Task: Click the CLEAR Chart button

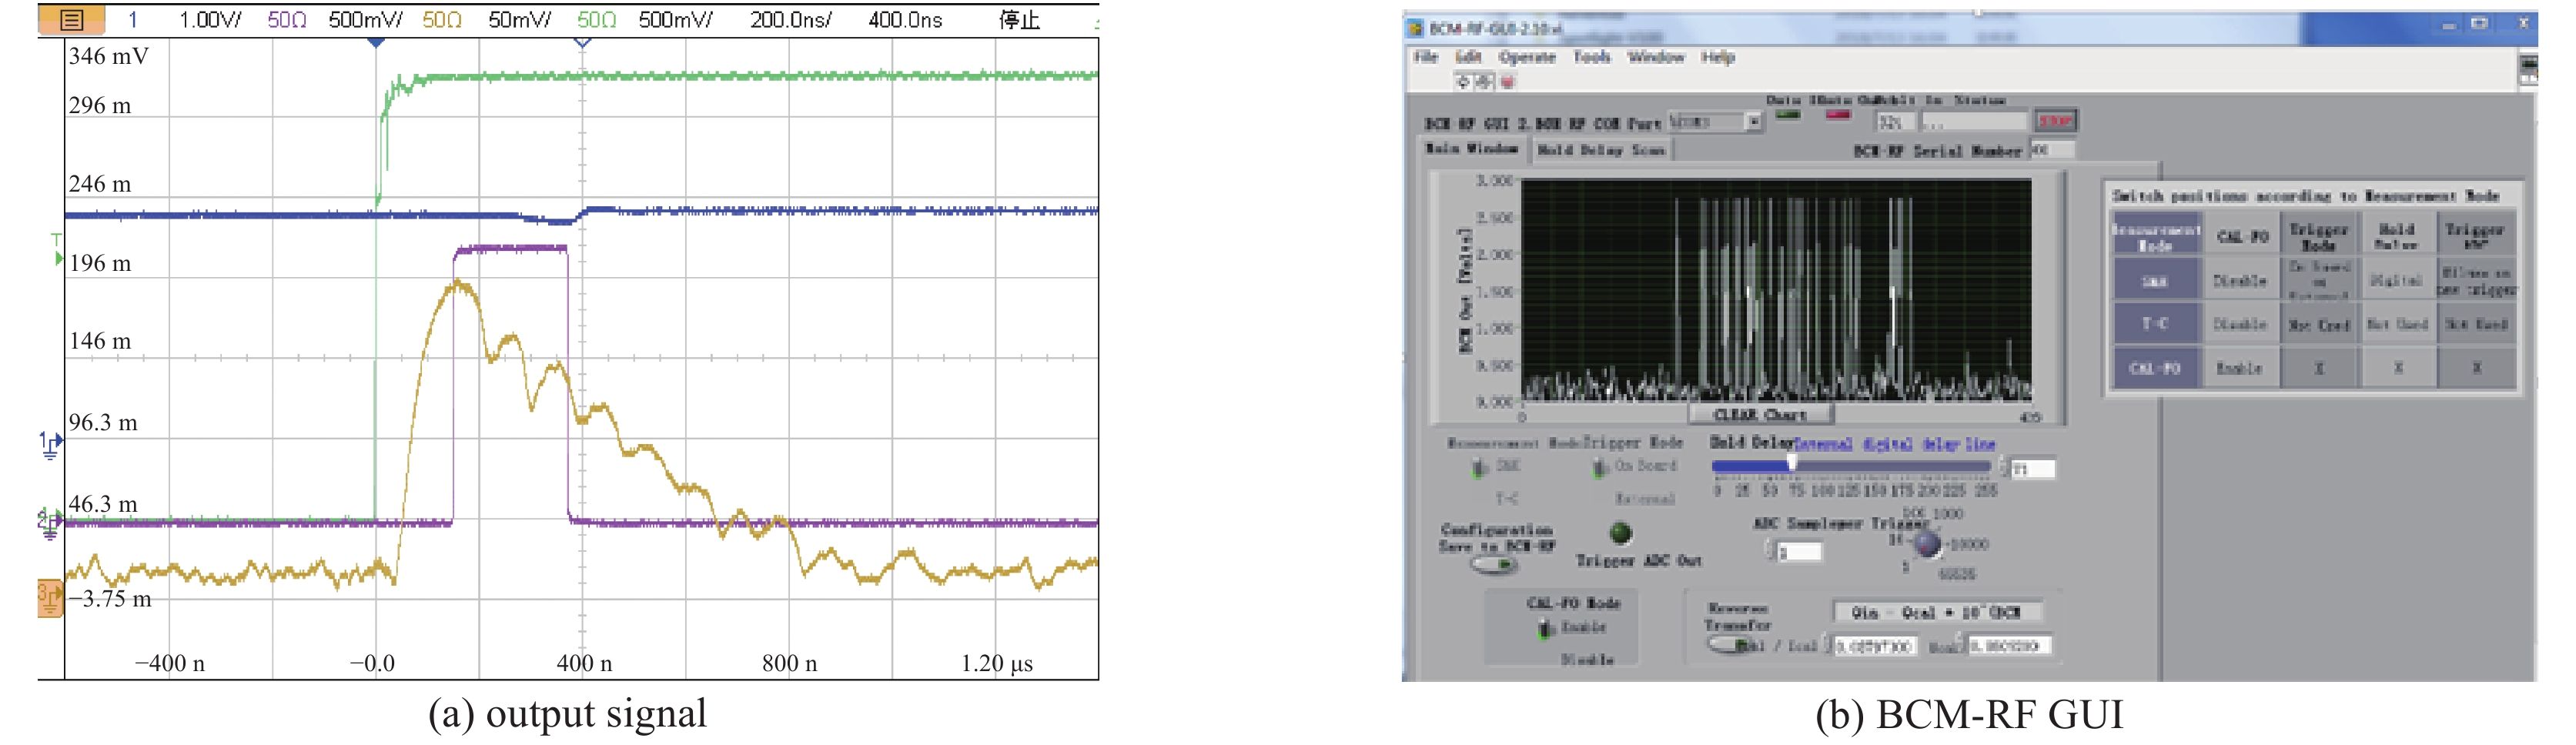Action: tap(1760, 414)
